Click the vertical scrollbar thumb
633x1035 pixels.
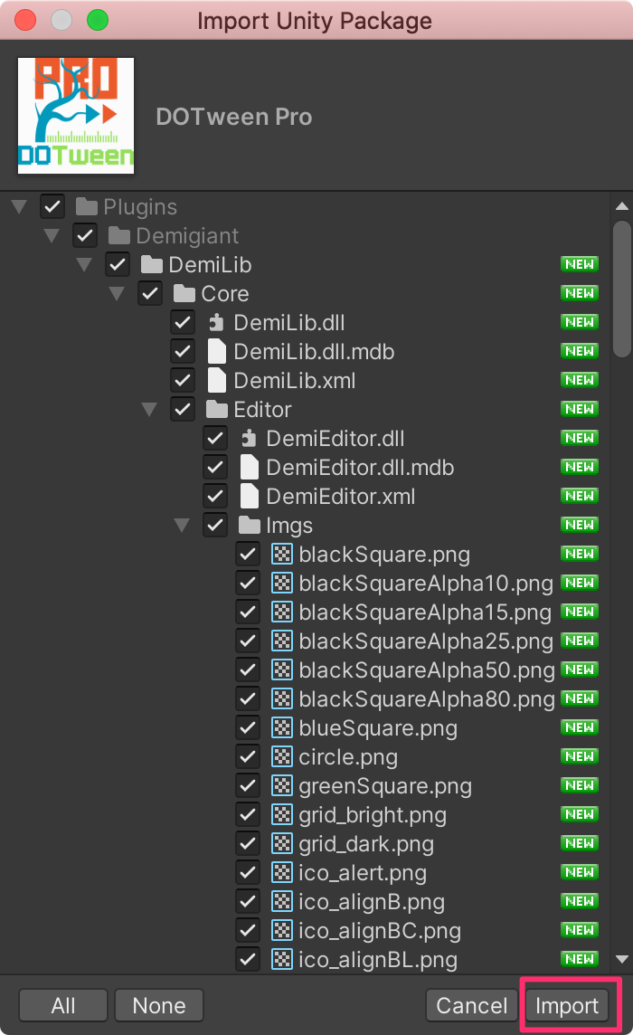pyautogui.click(x=622, y=290)
